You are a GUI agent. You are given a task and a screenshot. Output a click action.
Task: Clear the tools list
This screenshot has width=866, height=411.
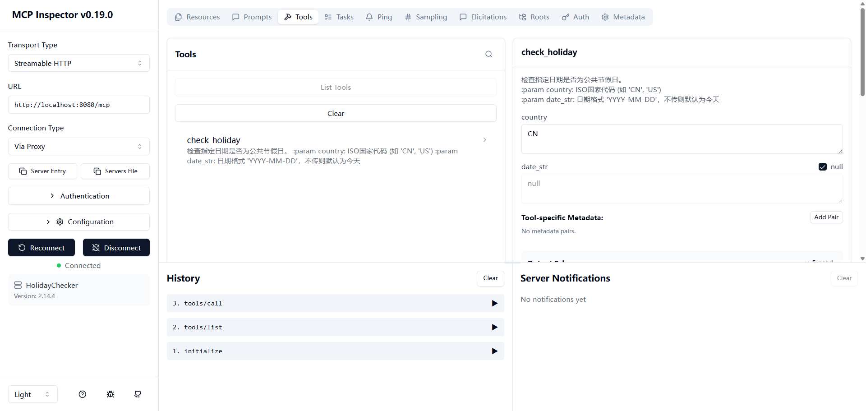[x=336, y=114]
